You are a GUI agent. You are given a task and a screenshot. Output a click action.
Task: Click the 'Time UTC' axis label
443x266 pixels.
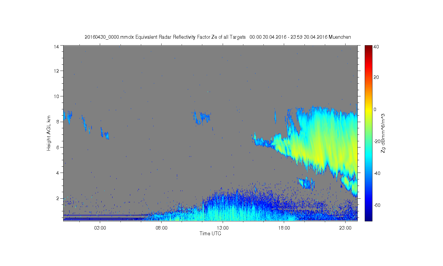point(210,233)
